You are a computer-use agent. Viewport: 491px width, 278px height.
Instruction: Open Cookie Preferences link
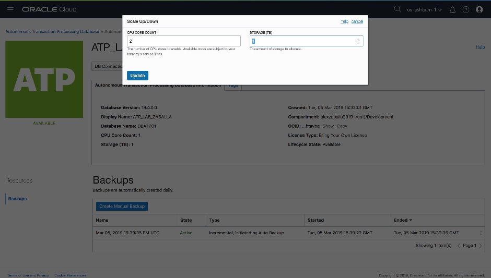click(x=70, y=275)
